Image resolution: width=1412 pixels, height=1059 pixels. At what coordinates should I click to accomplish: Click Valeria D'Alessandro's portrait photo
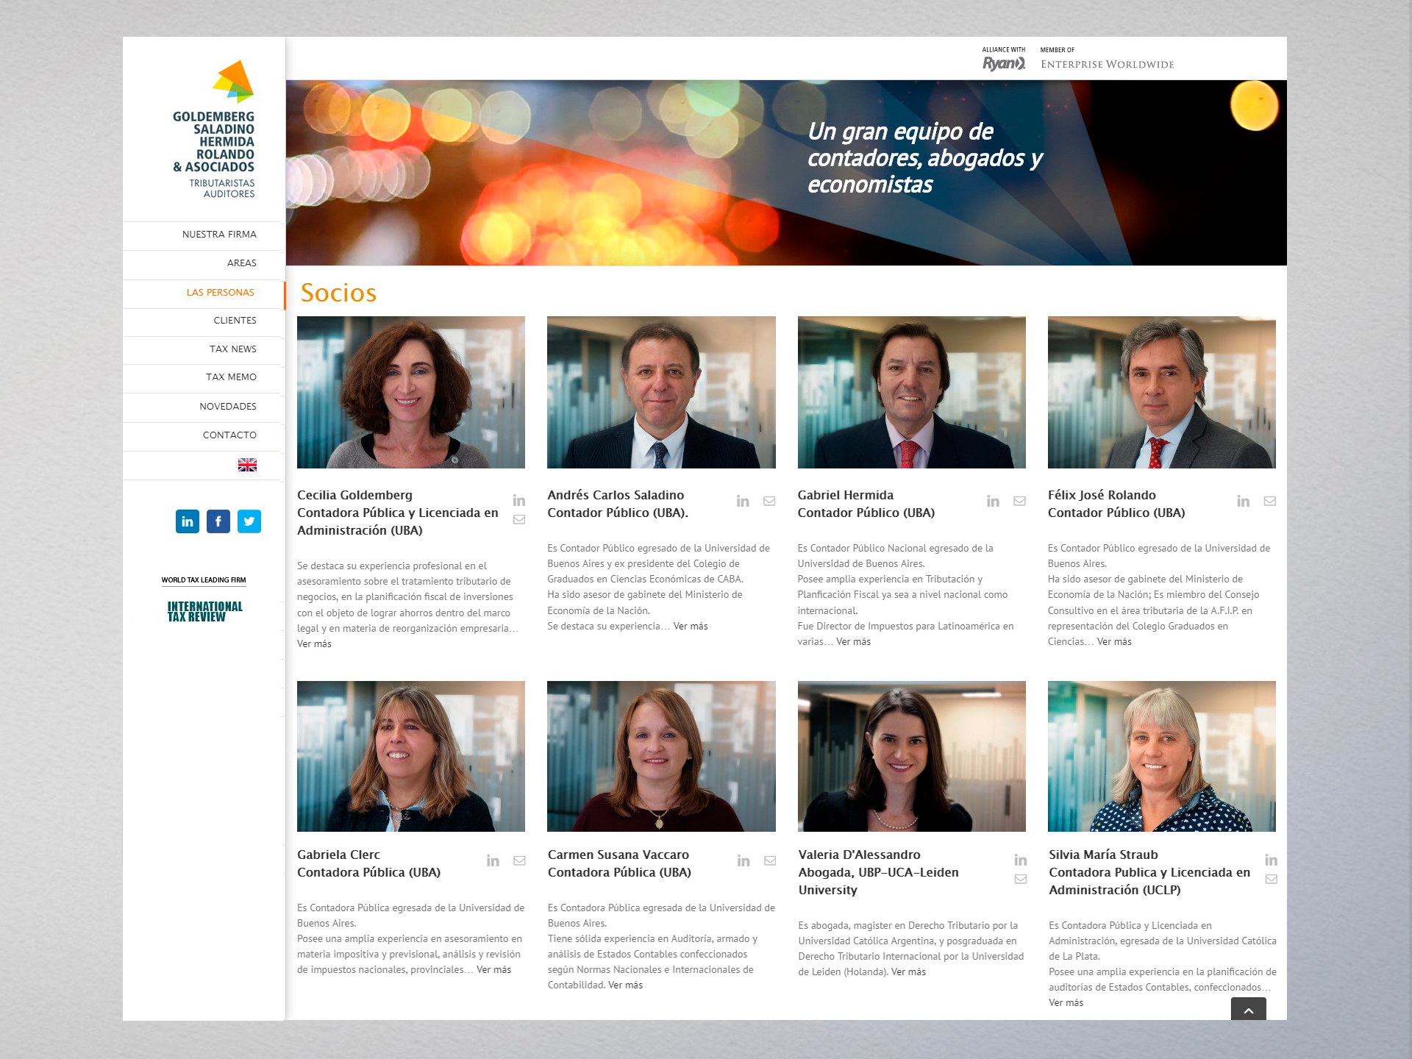coord(911,756)
